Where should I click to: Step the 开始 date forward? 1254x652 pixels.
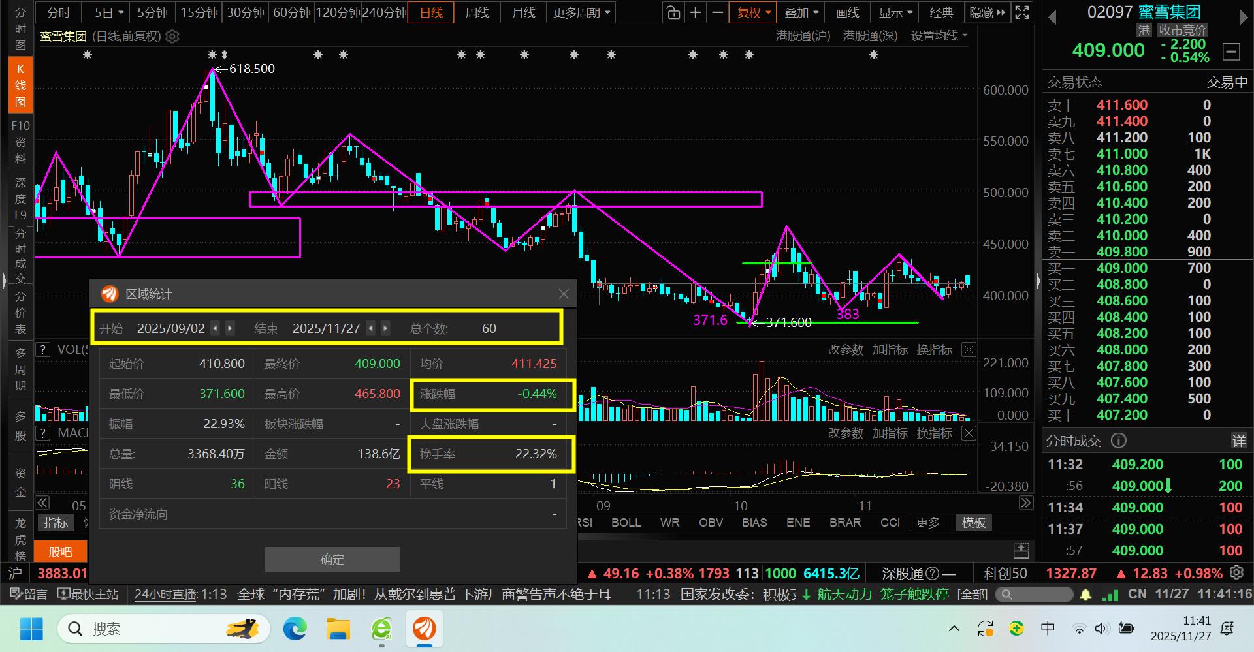[x=230, y=328]
